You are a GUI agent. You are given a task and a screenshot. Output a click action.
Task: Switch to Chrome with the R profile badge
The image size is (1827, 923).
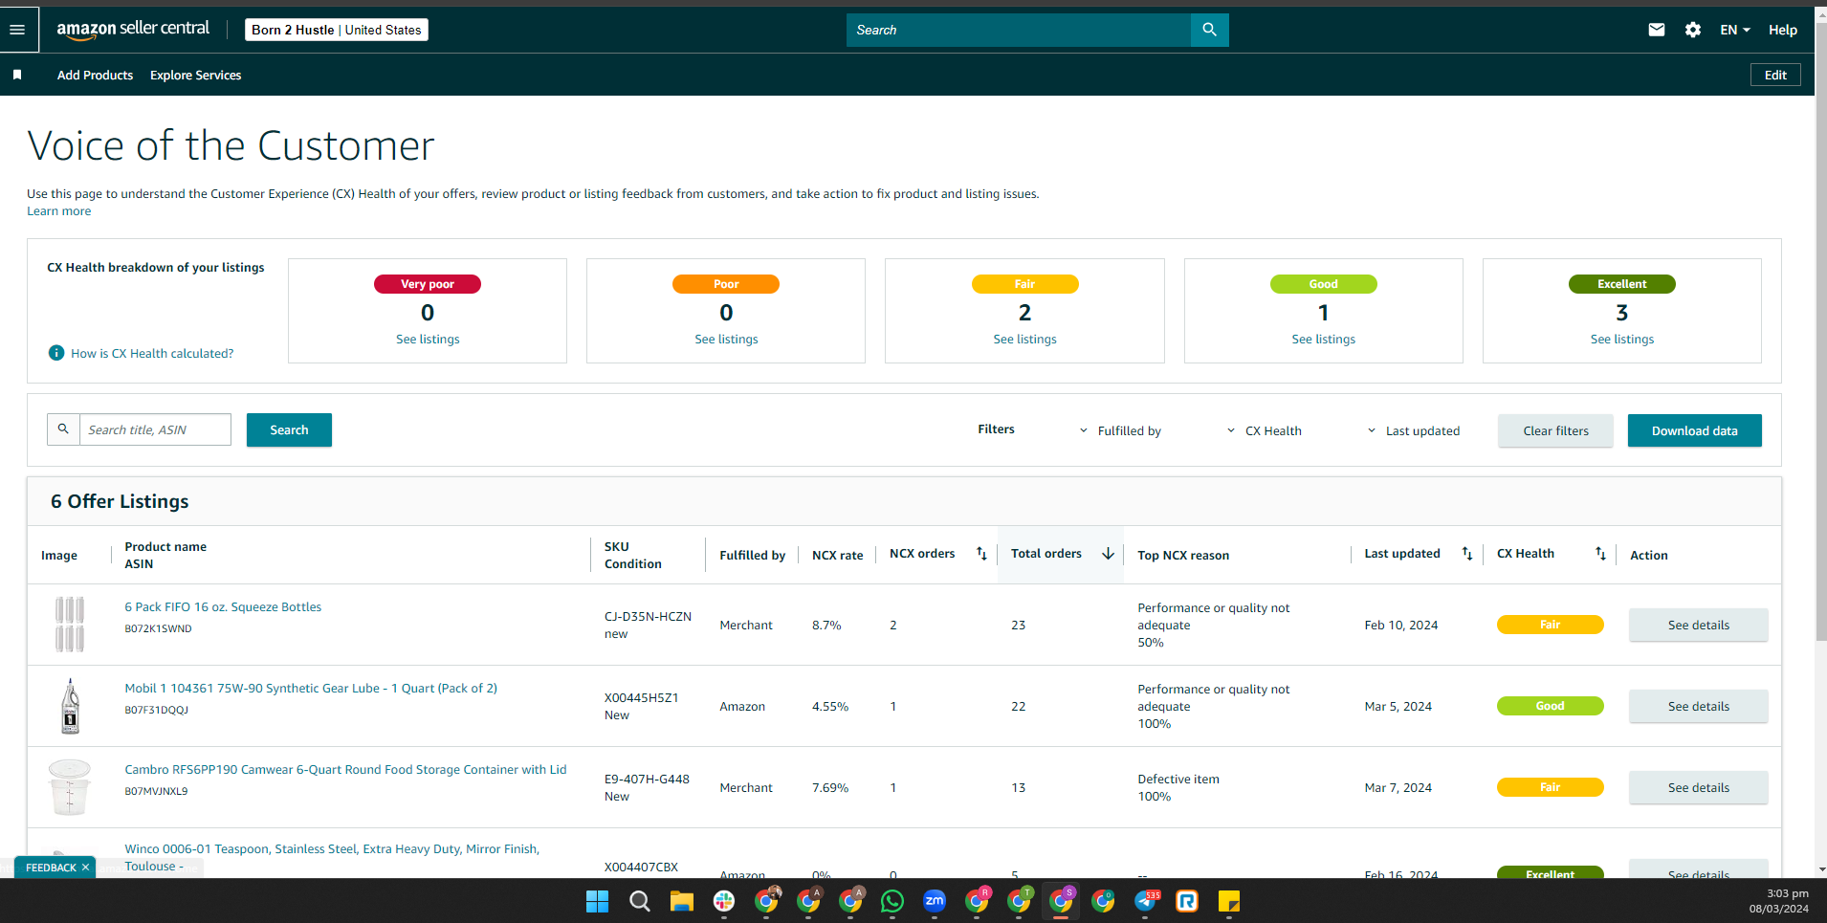(x=977, y=901)
